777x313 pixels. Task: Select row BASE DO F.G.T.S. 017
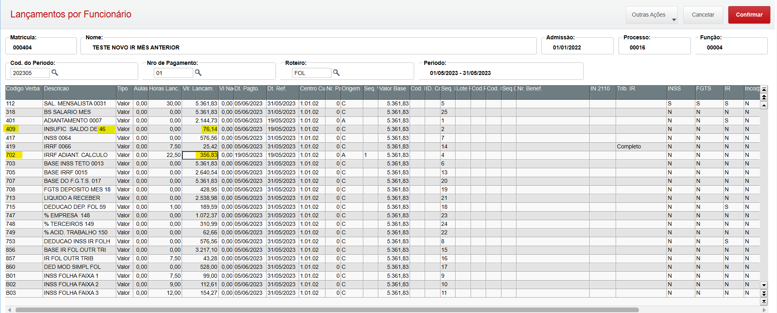(382, 181)
